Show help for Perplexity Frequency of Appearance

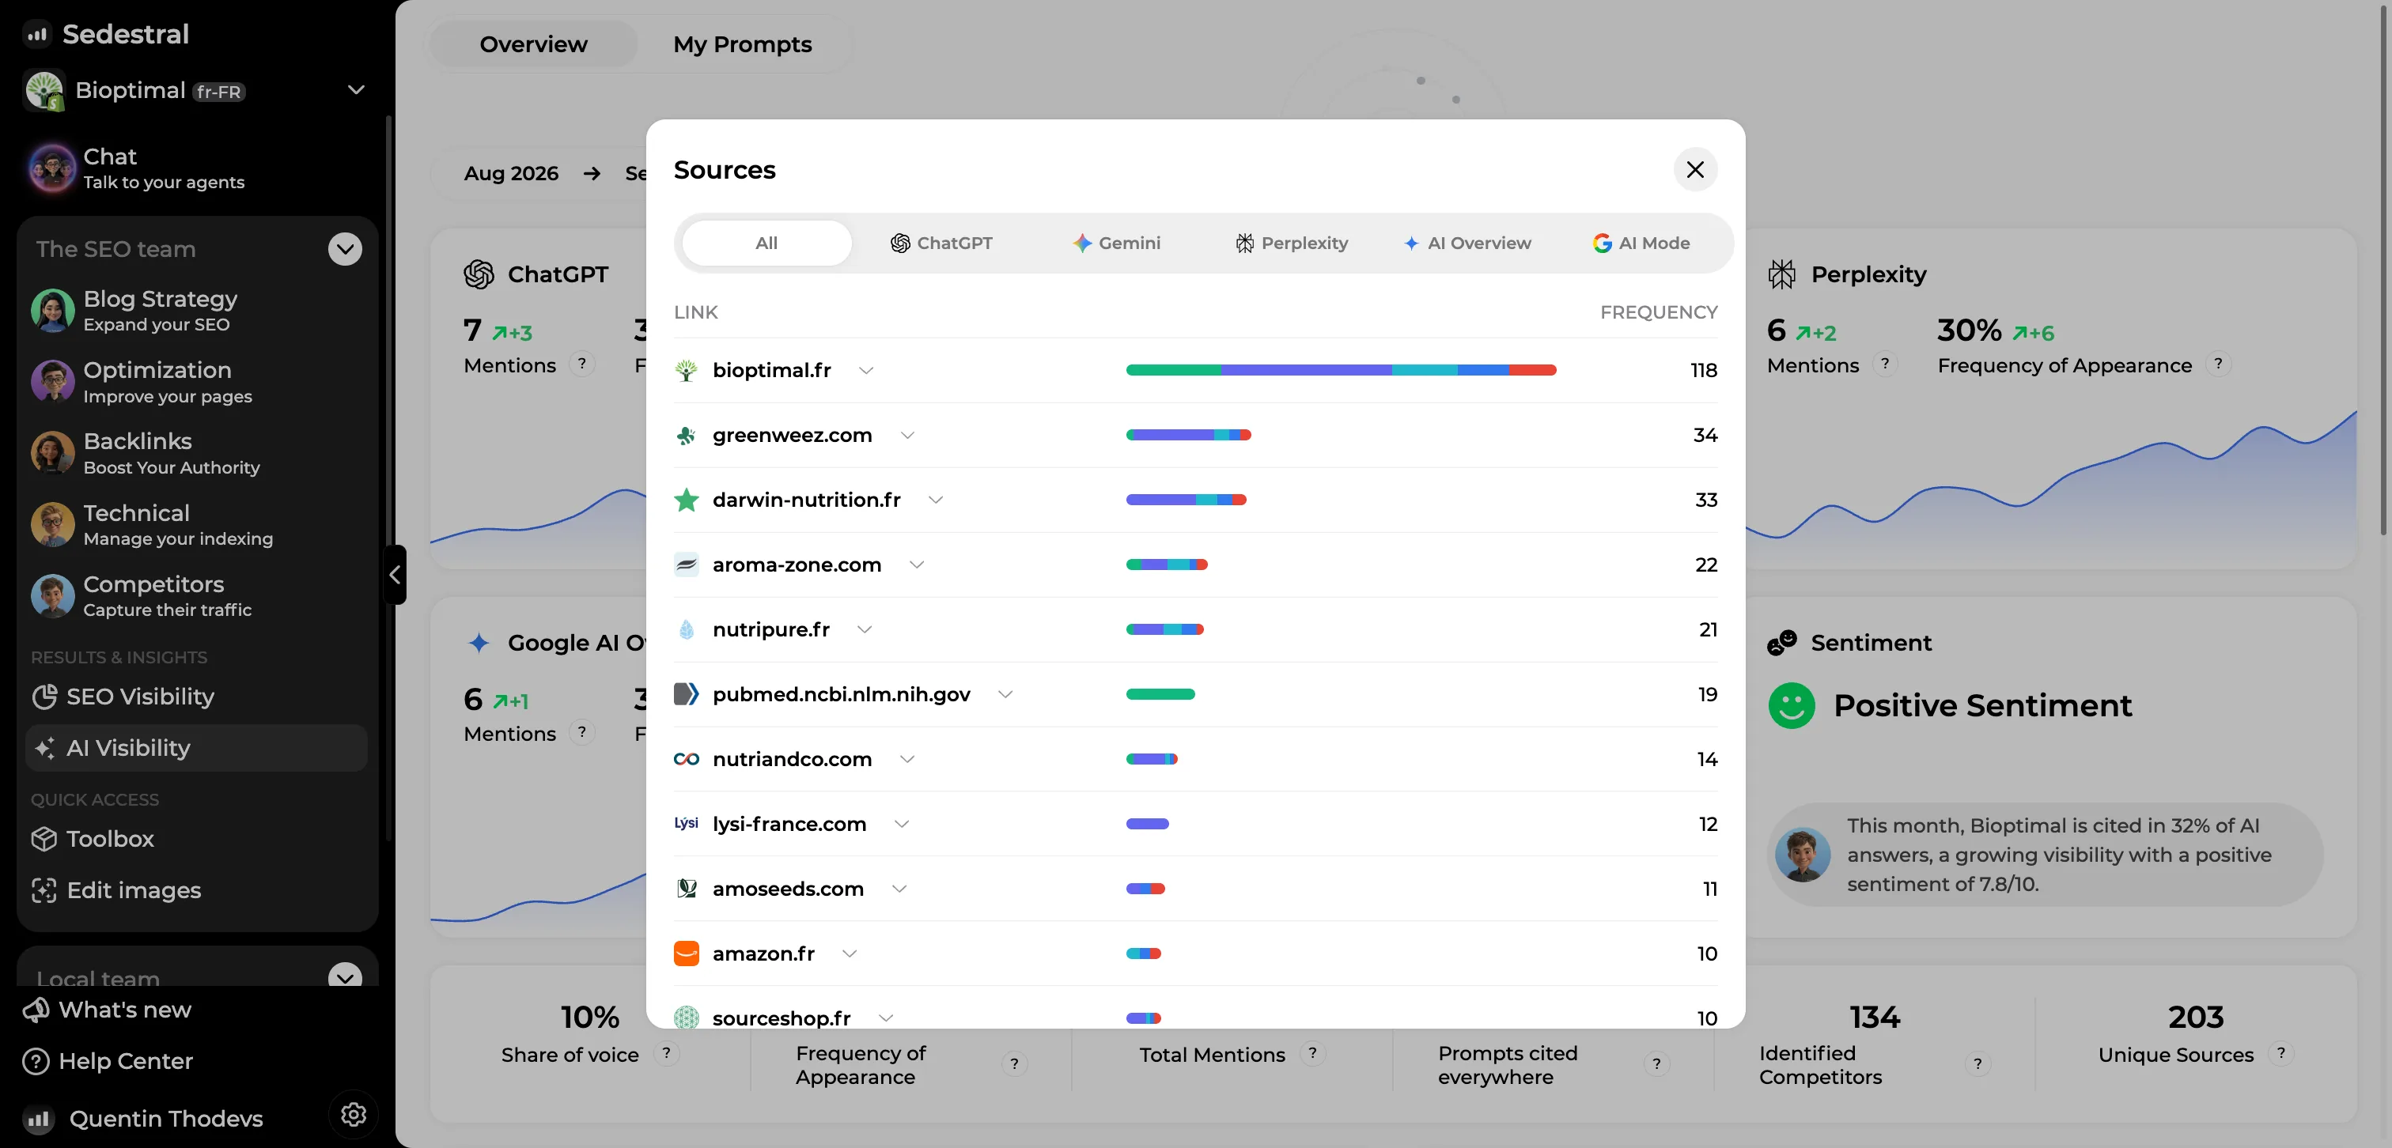click(x=2218, y=364)
